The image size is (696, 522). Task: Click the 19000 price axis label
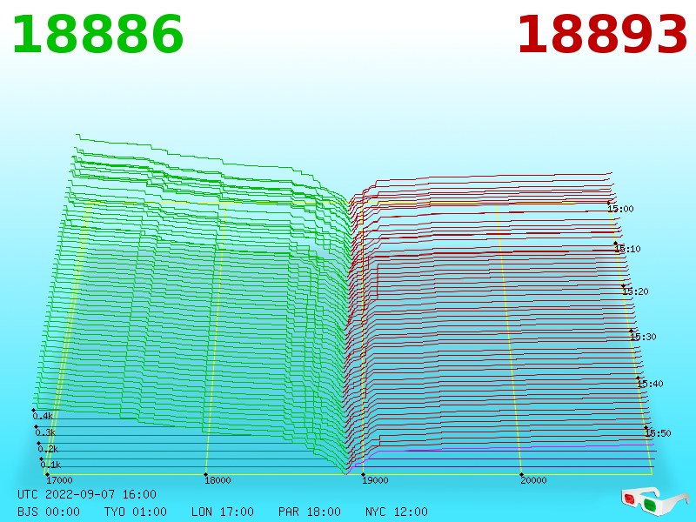(375, 480)
